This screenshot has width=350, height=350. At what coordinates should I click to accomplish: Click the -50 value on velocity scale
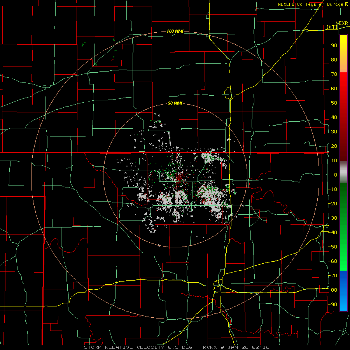point(332,247)
